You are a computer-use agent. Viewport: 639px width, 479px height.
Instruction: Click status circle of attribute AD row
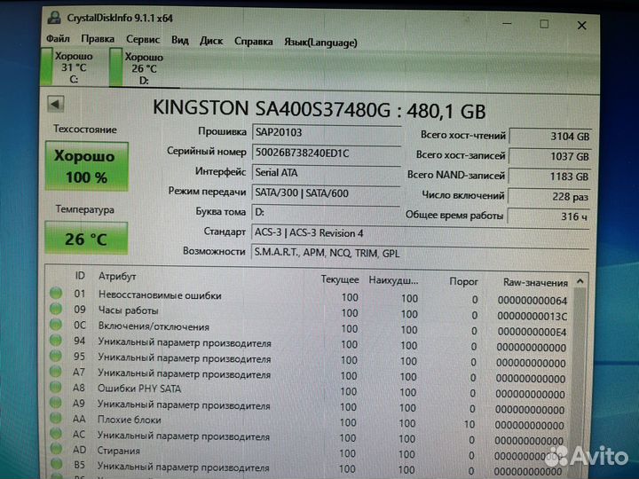tap(56, 449)
